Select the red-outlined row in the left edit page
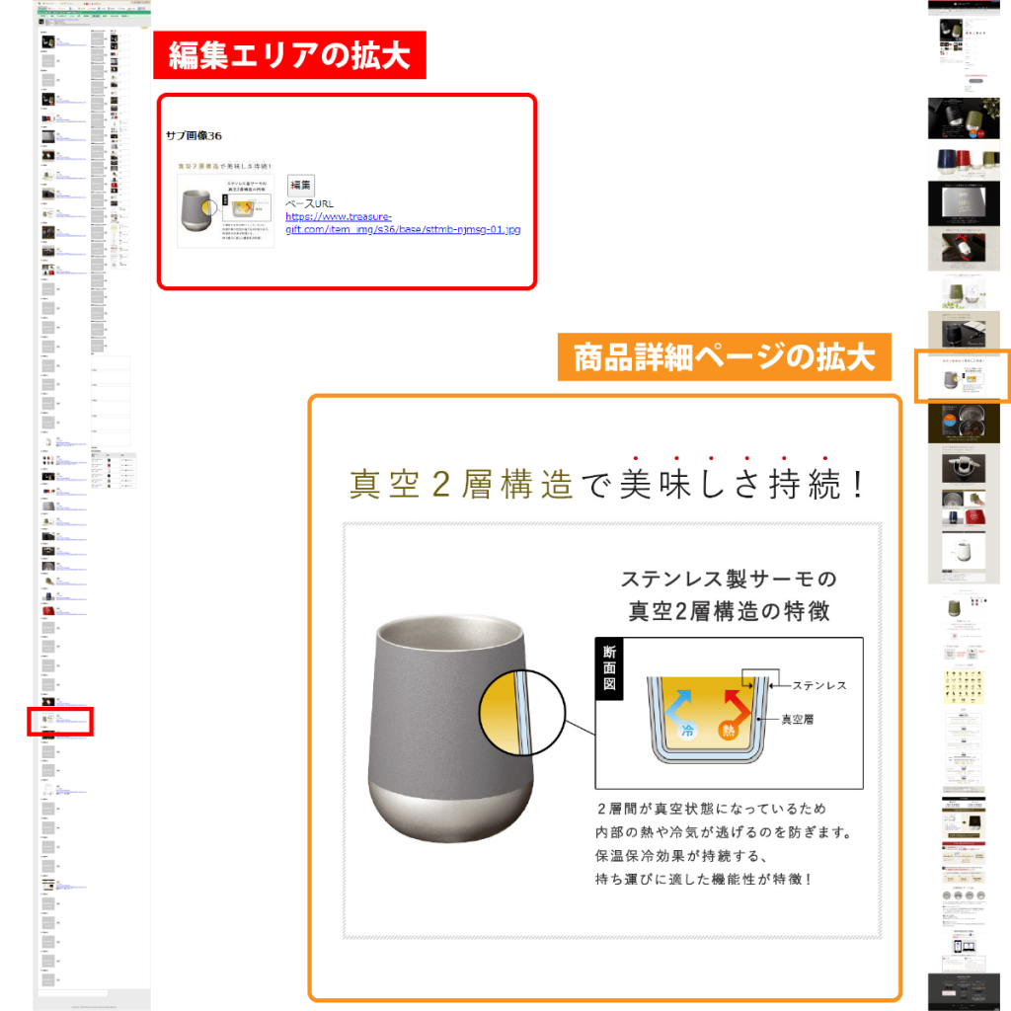This screenshot has height=1011, width=1011. coord(61,721)
